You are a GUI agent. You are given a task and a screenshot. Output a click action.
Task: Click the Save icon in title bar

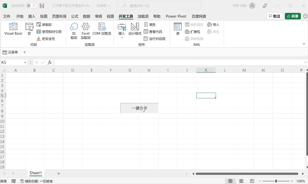(x=42, y=6)
